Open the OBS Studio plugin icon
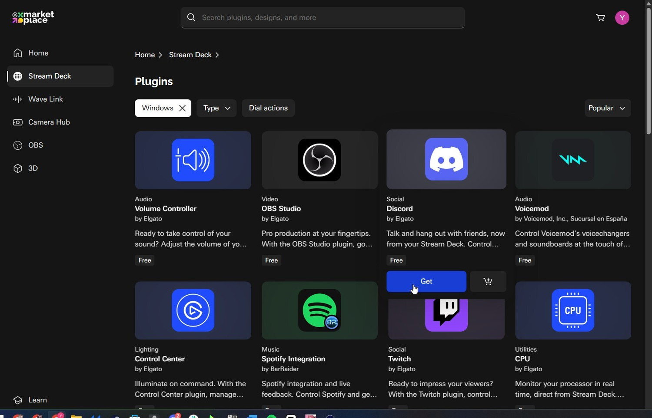 pos(319,160)
